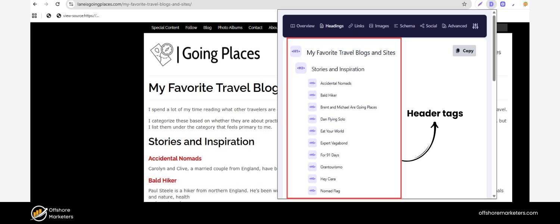Open the Images section of the SEO tool
The height and width of the screenshot is (224, 560).
click(x=379, y=26)
